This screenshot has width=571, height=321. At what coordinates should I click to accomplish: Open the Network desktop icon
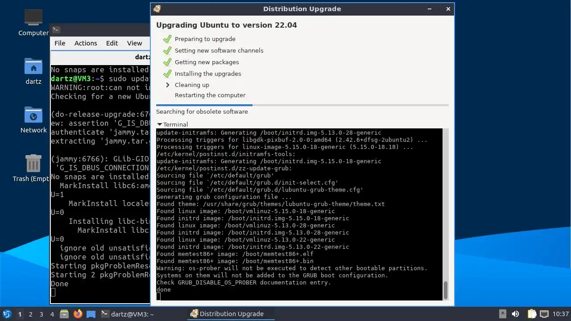[x=33, y=120]
